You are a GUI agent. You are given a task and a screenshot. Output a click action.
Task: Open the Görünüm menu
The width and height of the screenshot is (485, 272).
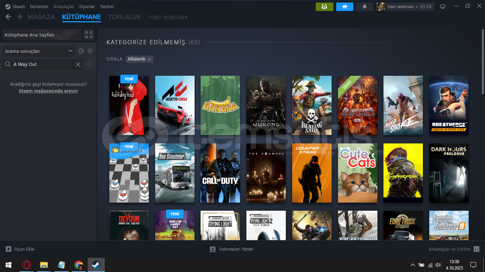(39, 7)
